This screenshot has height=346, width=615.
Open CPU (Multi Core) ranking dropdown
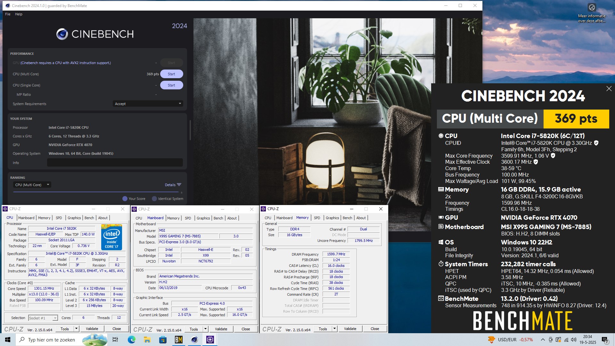(x=32, y=185)
